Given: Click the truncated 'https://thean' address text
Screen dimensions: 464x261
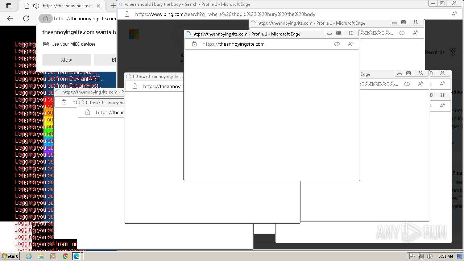Looking at the screenshot, I should (x=110, y=112).
